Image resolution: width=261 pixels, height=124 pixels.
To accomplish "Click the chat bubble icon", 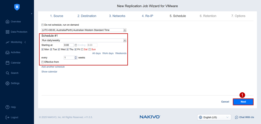I will (237, 117).
